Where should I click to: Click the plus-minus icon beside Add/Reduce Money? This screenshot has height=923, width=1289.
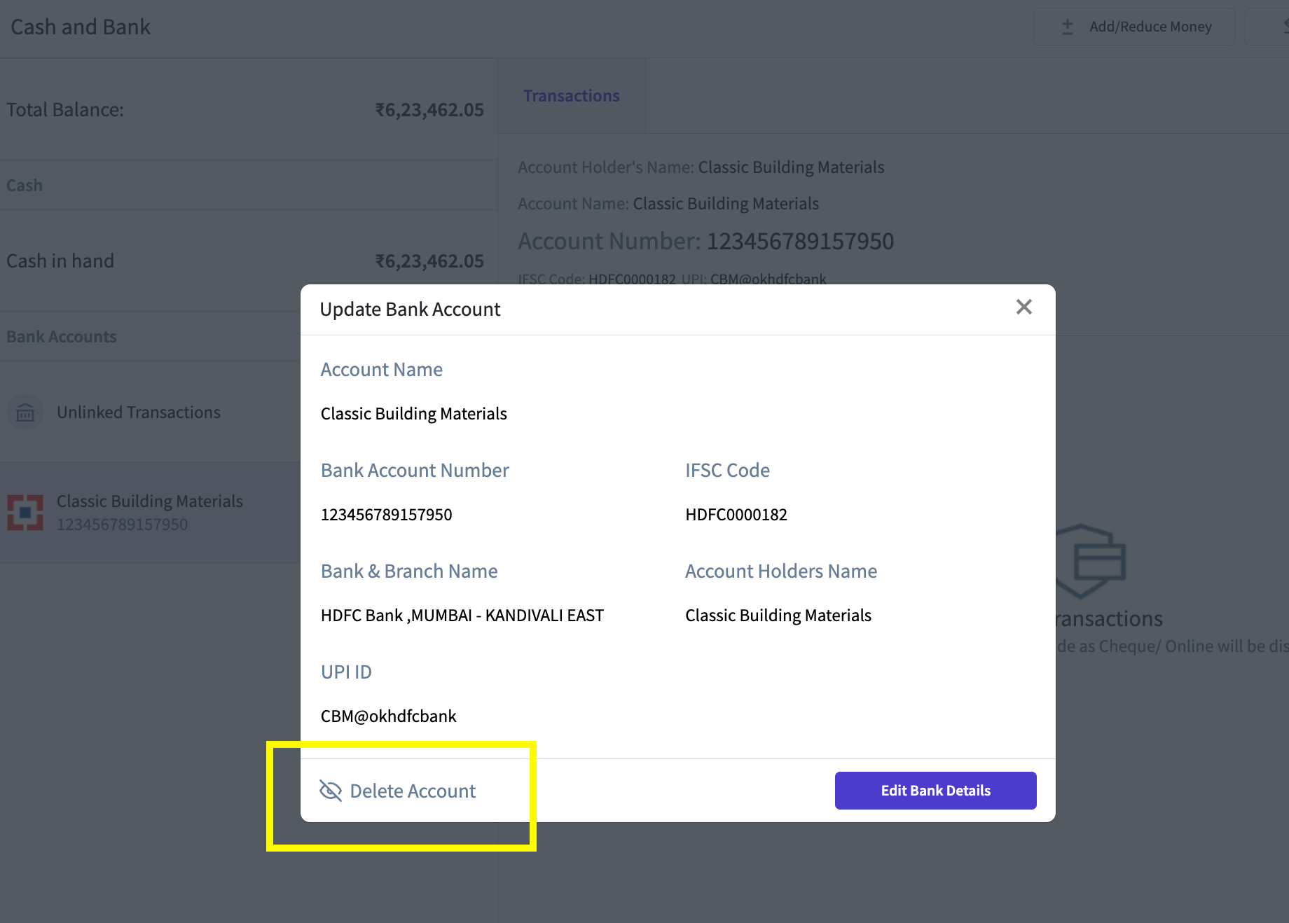[x=1067, y=27]
